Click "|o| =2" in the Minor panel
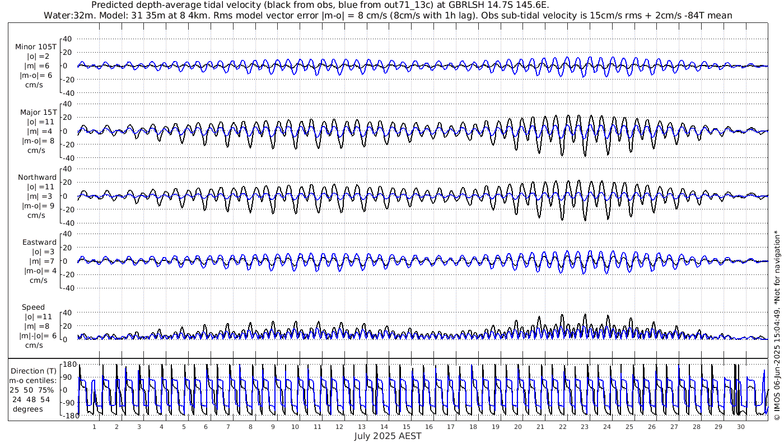 pyautogui.click(x=38, y=56)
